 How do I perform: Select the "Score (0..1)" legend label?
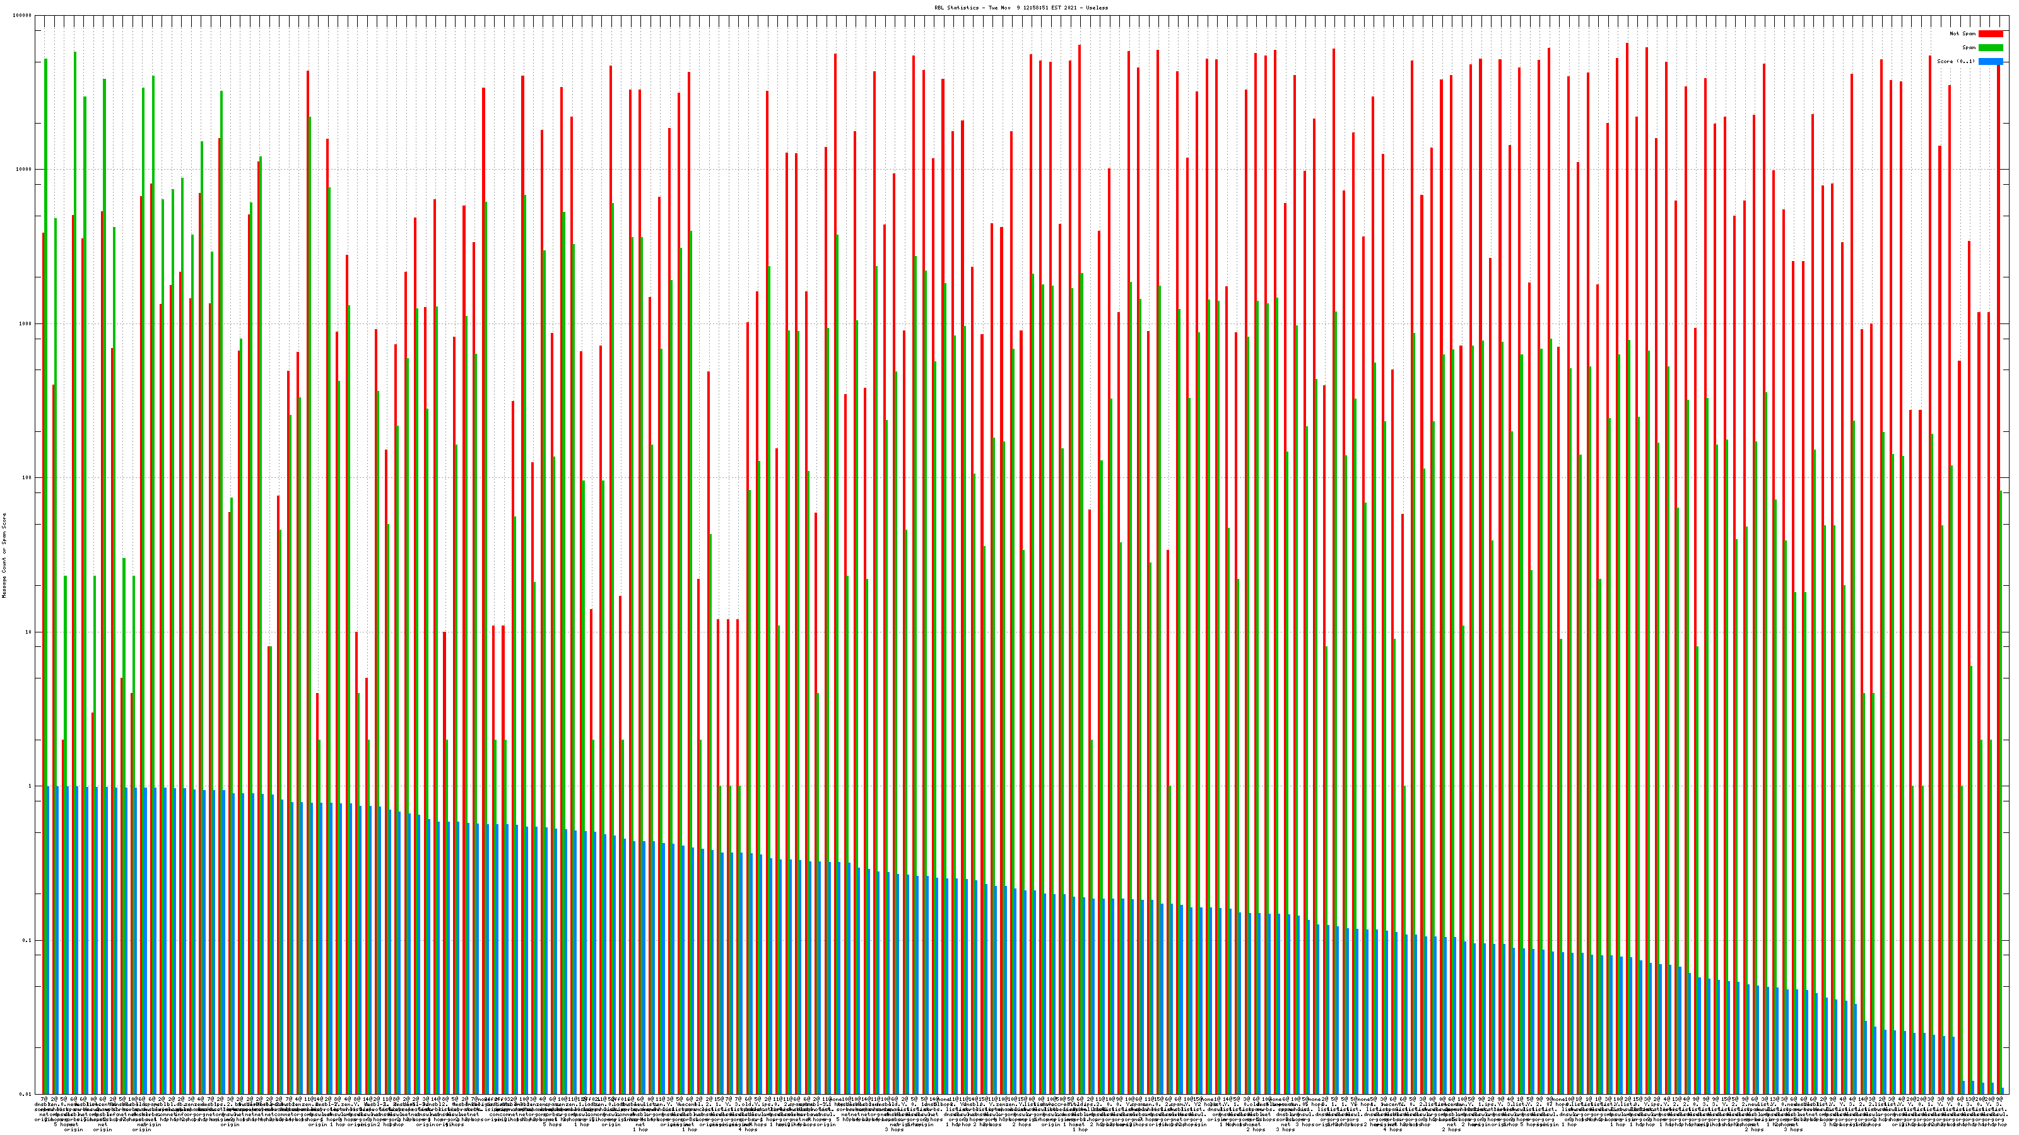(1955, 61)
